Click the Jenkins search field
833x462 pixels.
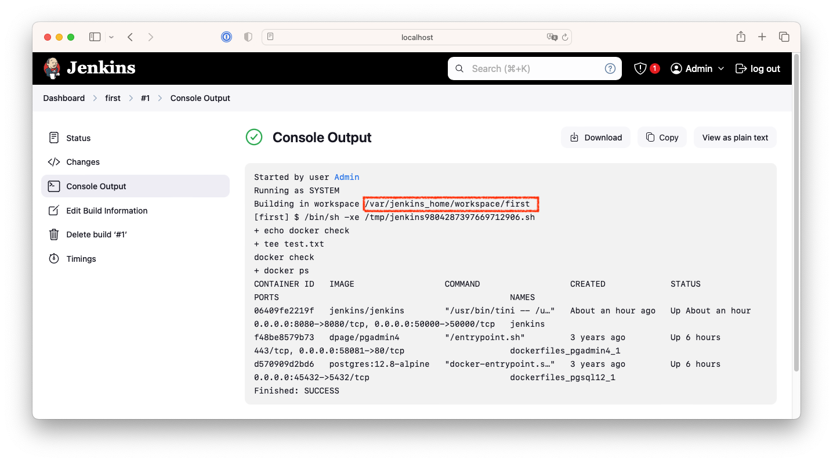point(535,68)
